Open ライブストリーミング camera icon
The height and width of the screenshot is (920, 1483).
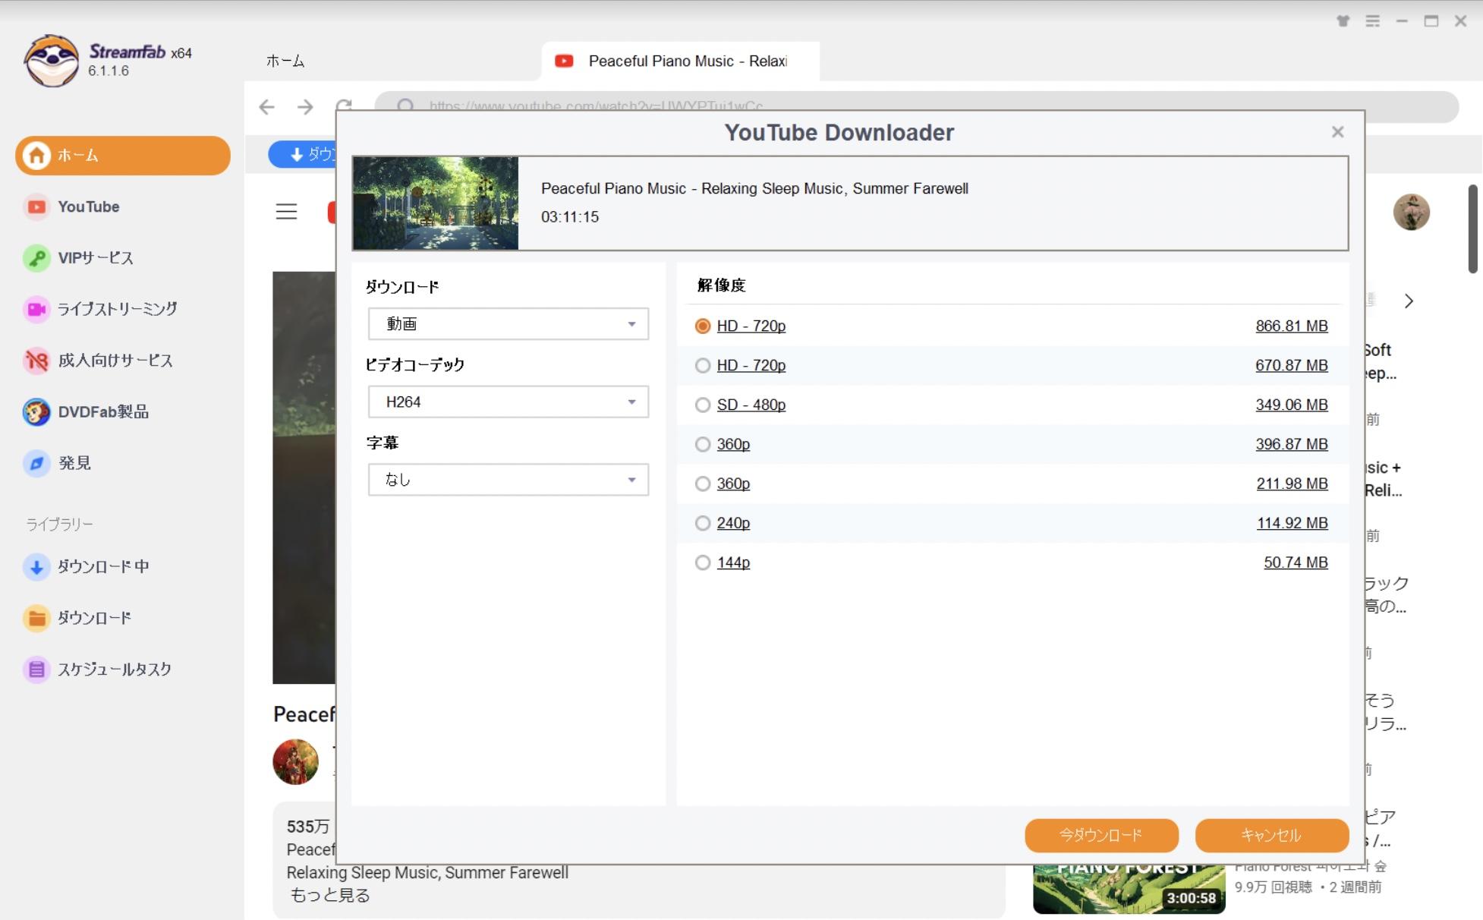pos(36,309)
